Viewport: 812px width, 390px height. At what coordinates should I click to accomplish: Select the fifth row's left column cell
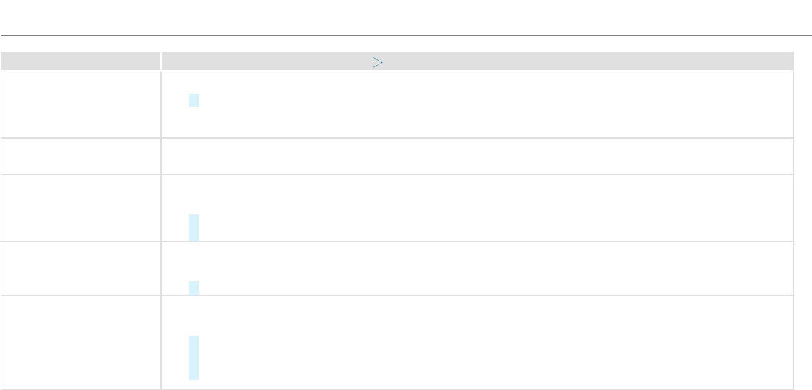click(80, 342)
